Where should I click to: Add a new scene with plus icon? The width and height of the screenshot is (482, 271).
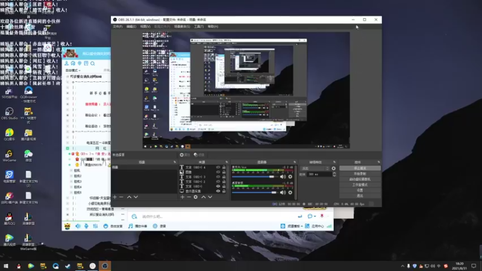point(114,197)
